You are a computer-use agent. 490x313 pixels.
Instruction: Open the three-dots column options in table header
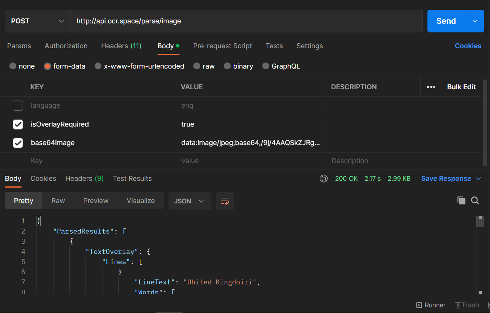[x=431, y=87]
